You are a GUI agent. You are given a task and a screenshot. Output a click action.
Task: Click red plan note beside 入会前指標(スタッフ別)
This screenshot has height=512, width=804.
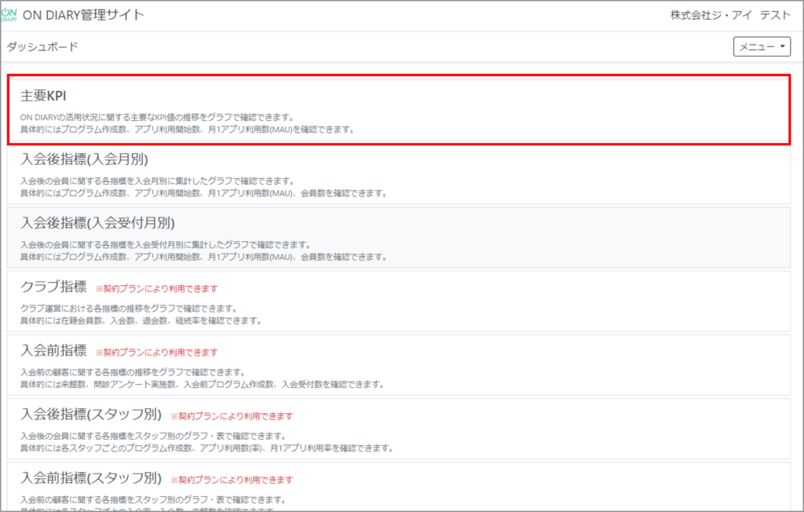pos(232,480)
